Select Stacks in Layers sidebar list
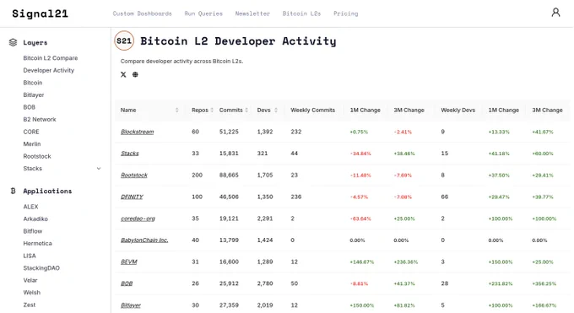 point(33,169)
